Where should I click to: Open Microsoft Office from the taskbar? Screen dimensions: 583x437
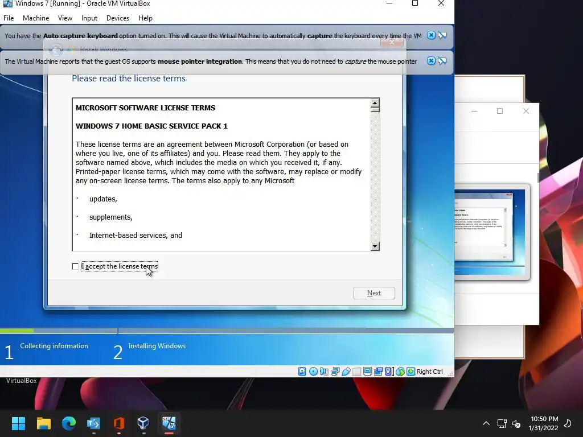tap(118, 423)
